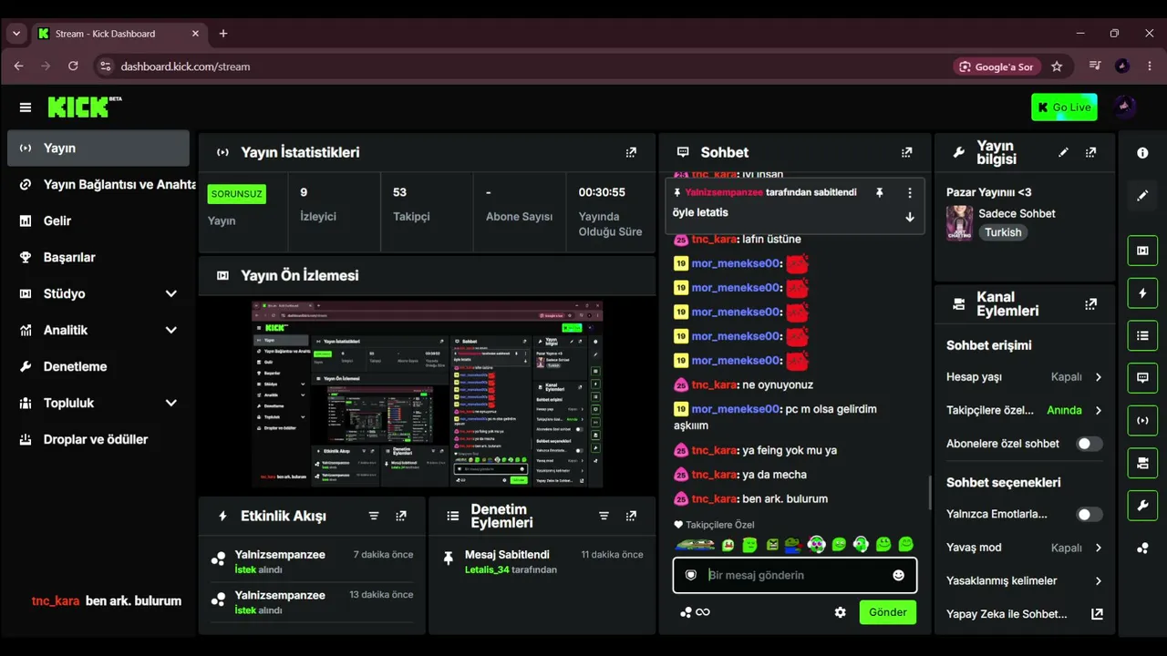This screenshot has height=656, width=1167.
Task: Open Droplar ve ödüller page
Action: coord(98,439)
